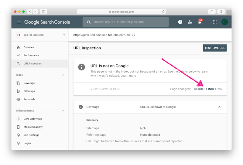Open Logos enhancement report

click(x=27, y=143)
